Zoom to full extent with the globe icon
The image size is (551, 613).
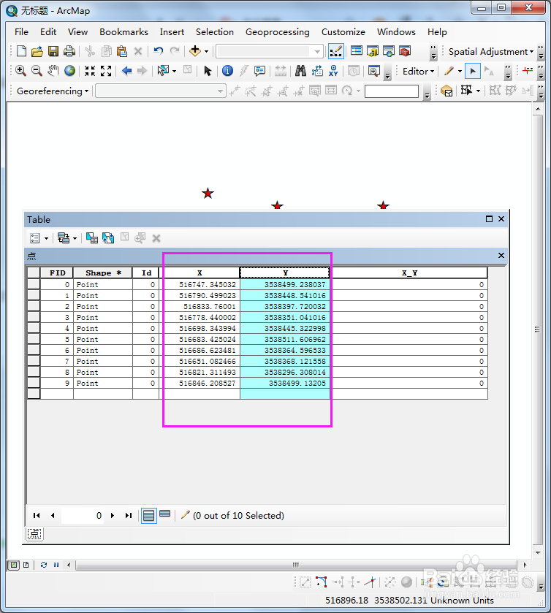coord(69,71)
